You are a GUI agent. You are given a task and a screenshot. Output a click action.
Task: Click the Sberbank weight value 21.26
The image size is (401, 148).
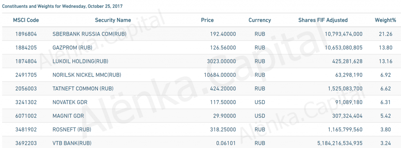tap(386, 34)
